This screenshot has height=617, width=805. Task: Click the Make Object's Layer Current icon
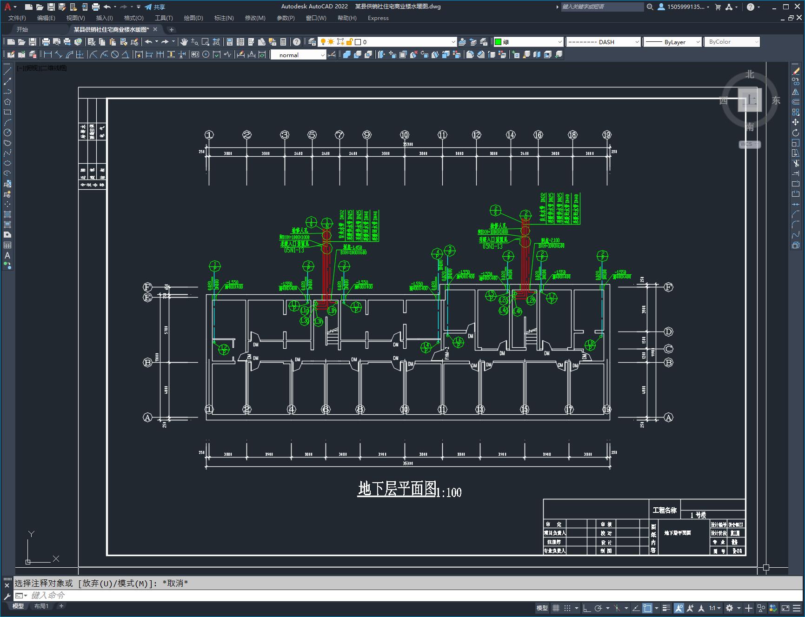click(462, 42)
